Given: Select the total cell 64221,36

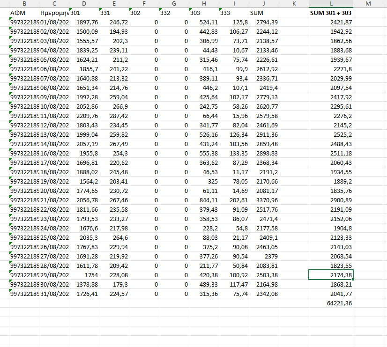Looking at the screenshot, I should [331, 303].
